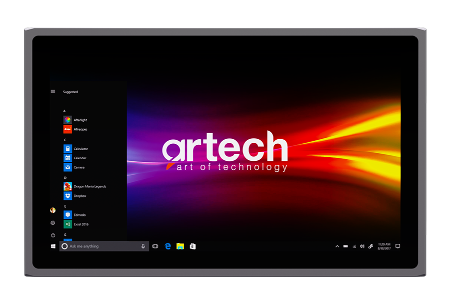This screenshot has height=304, width=450.
Task: Open the Dropbox app icon
Action: [x=67, y=196]
